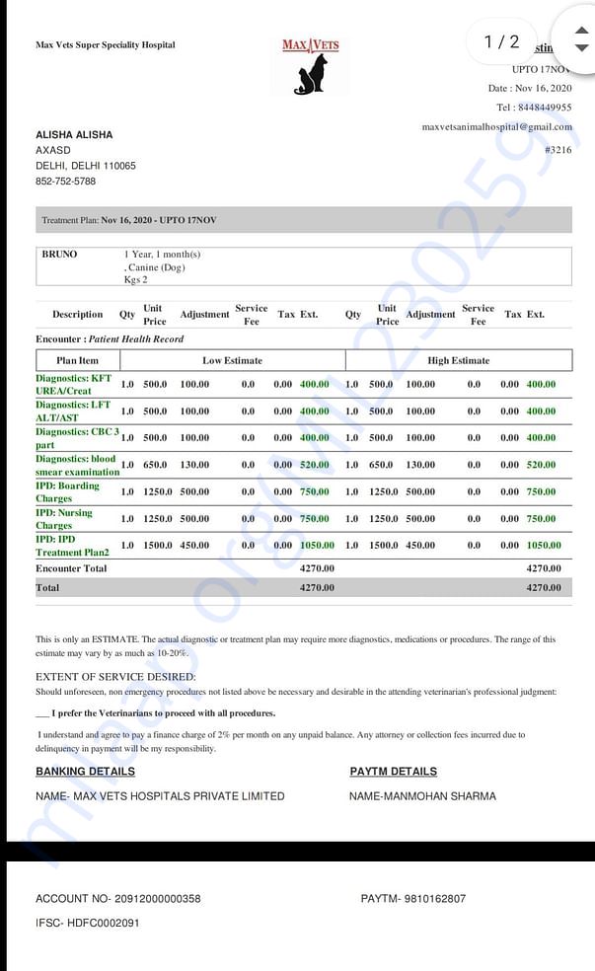Click the Plan Item header cell

77,360
